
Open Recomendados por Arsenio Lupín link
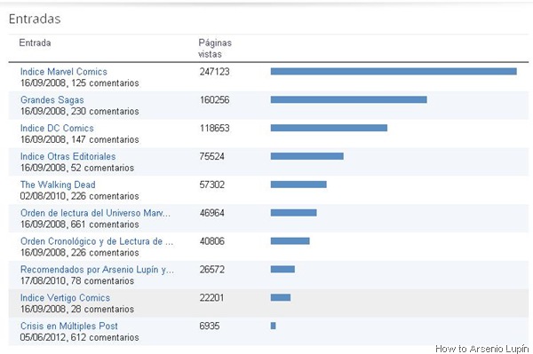click(x=97, y=270)
